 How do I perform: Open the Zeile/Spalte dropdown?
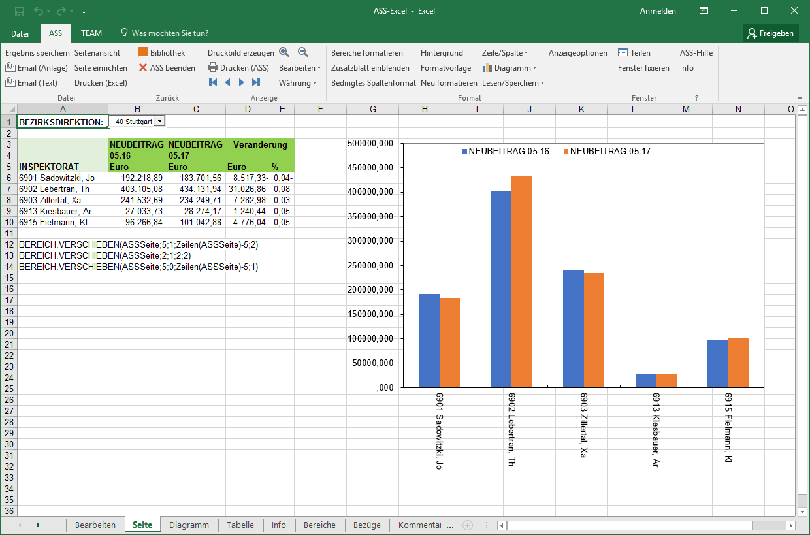[x=505, y=53]
